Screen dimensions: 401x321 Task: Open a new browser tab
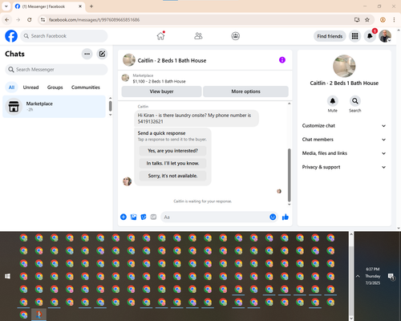pyautogui.click(x=91, y=6)
